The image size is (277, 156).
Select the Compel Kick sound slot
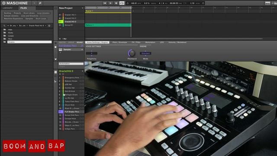tap(71, 119)
